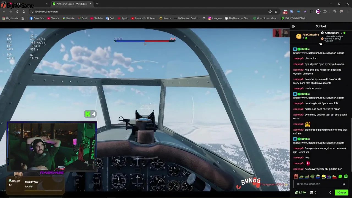Open the Gmail bookmark
352x198 pixels.
[x=82, y=18]
